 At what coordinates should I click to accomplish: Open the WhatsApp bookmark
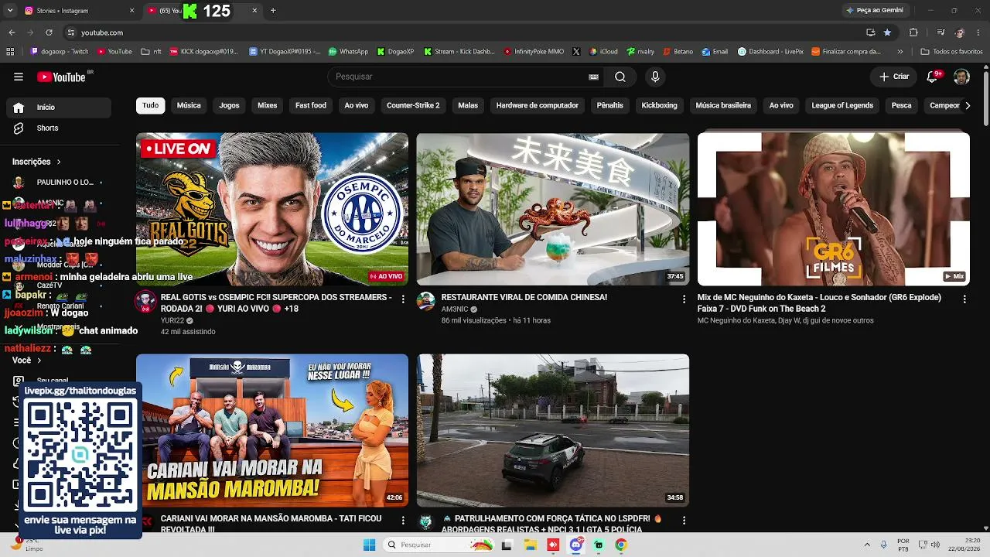coord(348,52)
